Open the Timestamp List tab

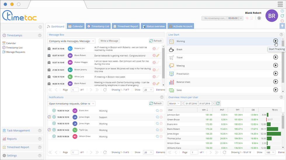point(98,26)
